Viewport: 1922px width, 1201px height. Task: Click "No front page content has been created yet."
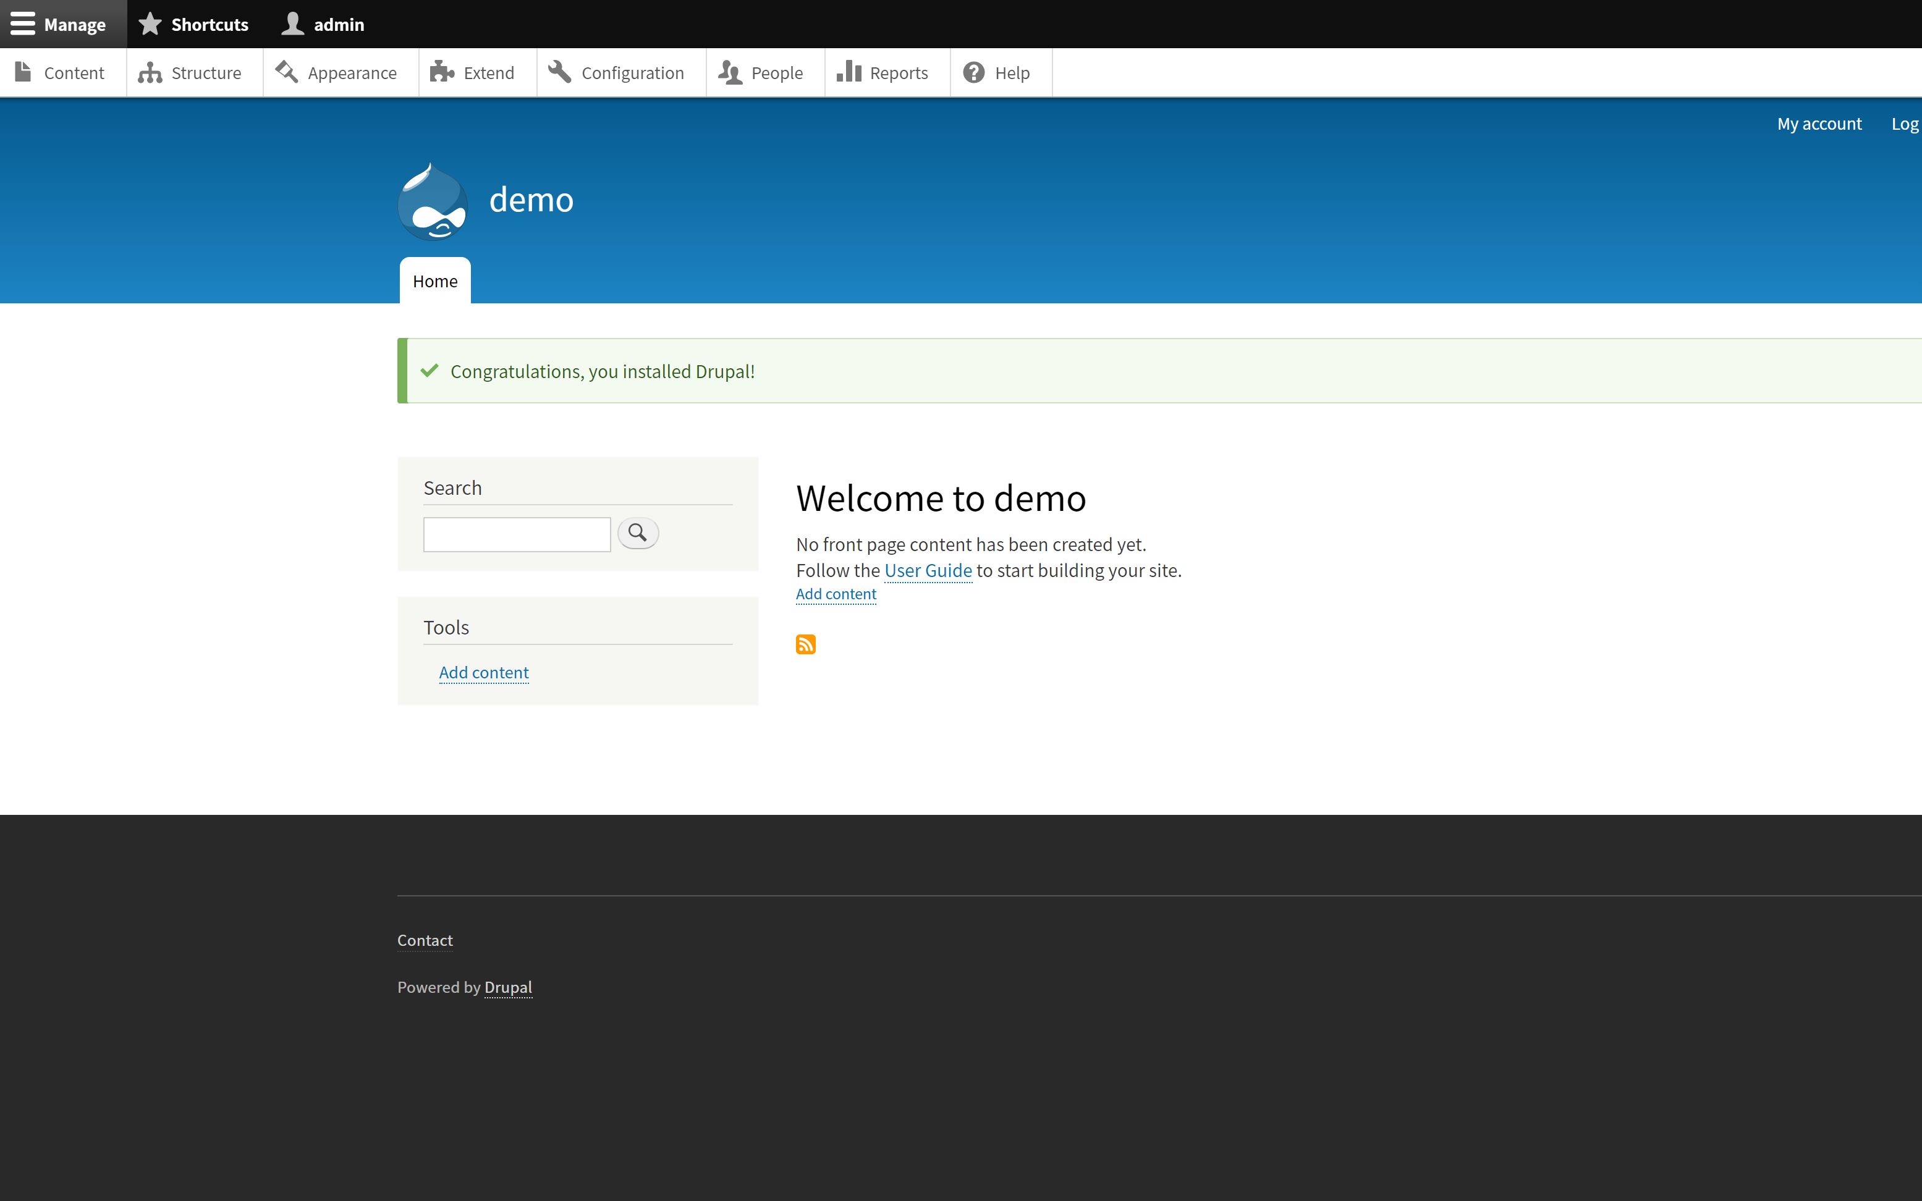[971, 545]
